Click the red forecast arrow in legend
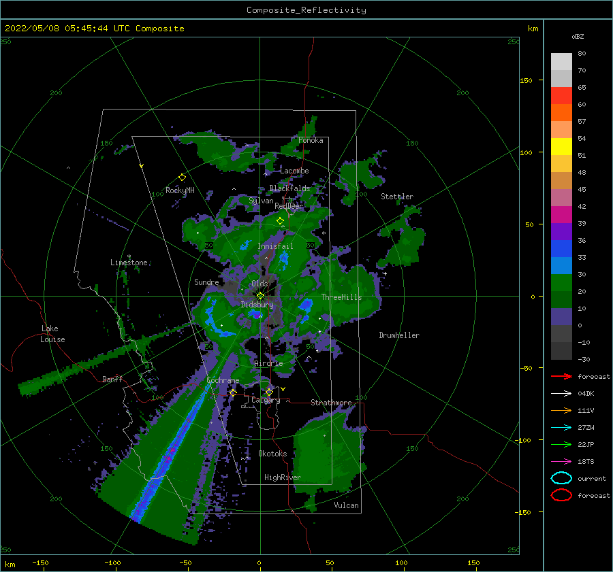613x572 pixels. coord(561,376)
